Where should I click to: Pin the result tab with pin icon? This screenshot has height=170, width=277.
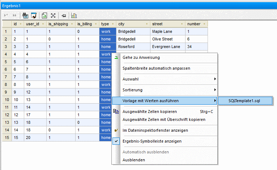click(x=64, y=16)
